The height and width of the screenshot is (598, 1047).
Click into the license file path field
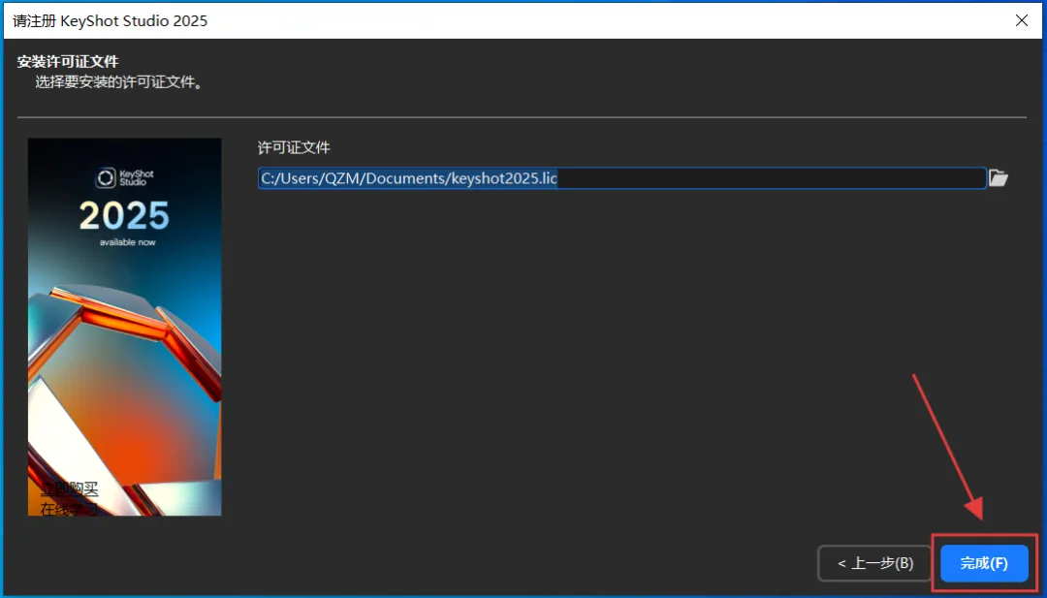621,178
